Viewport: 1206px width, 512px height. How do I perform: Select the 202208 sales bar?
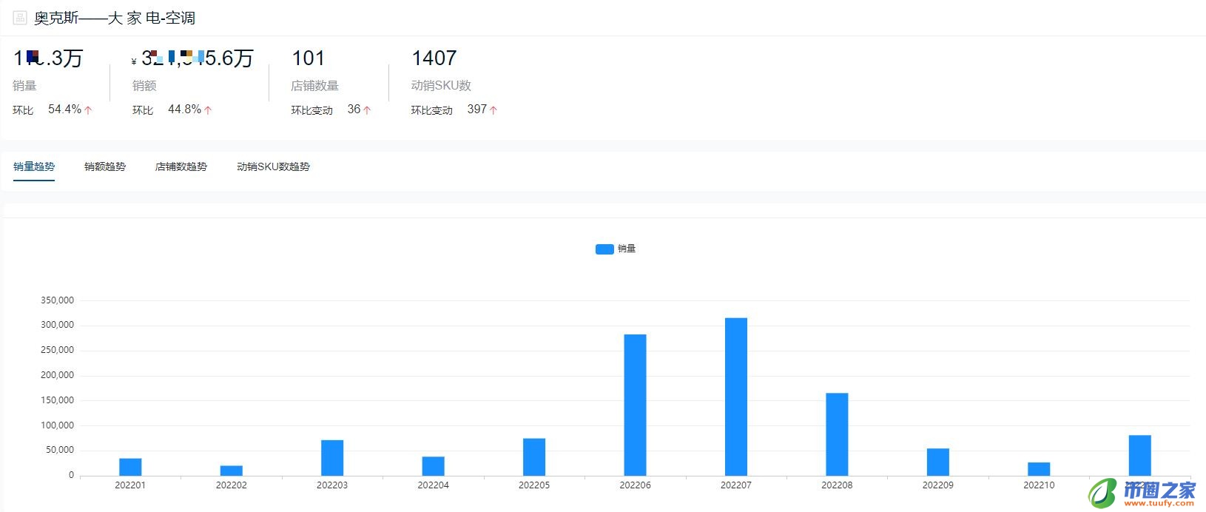click(x=837, y=434)
